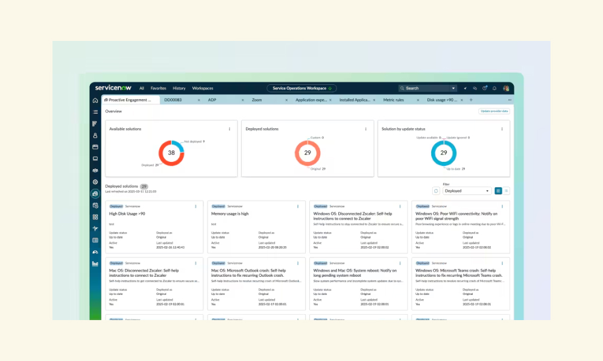
Task: Open High Disk Usage >90 solution
Action: coord(127,214)
